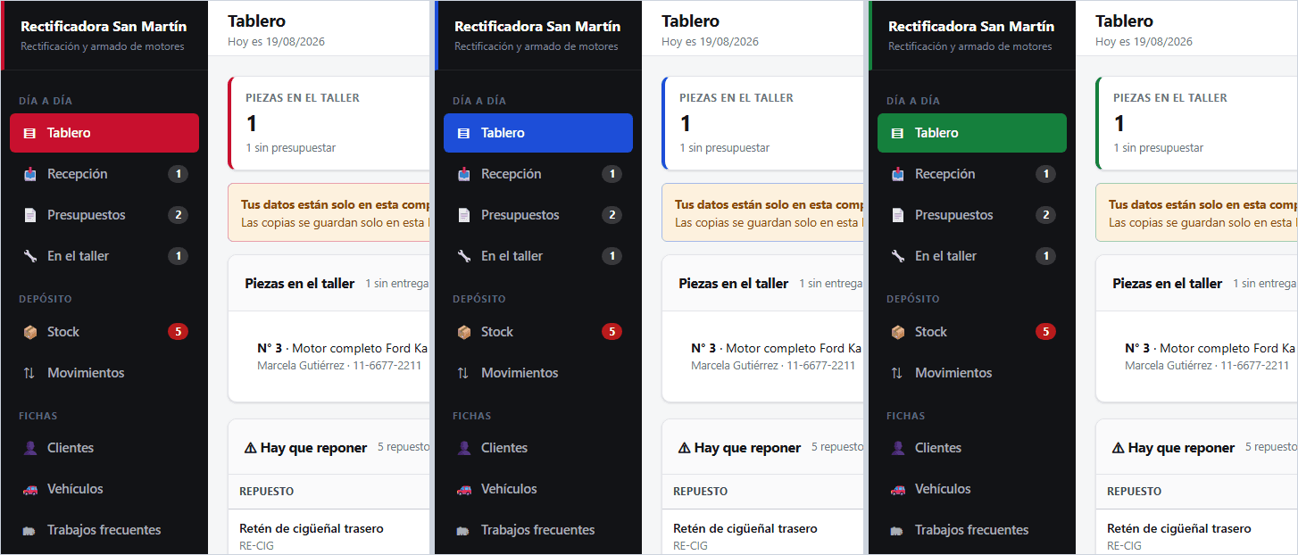
Task: Select the Piezas en el taller stat card, red-bordered
Action: pyautogui.click(x=329, y=123)
